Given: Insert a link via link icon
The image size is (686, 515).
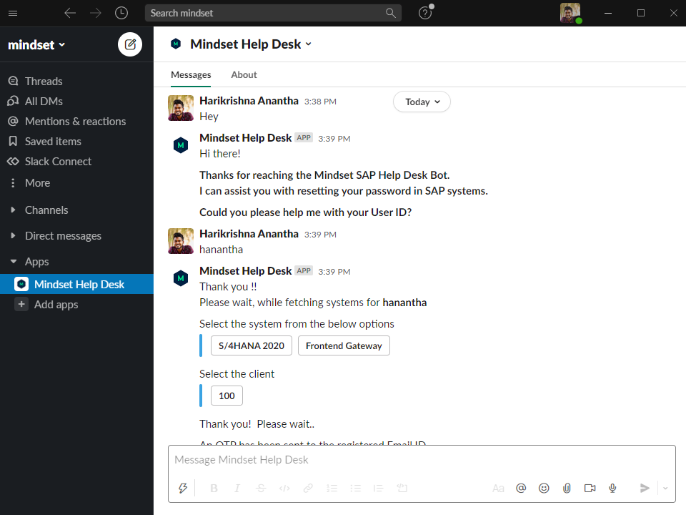Looking at the screenshot, I should pos(308,488).
